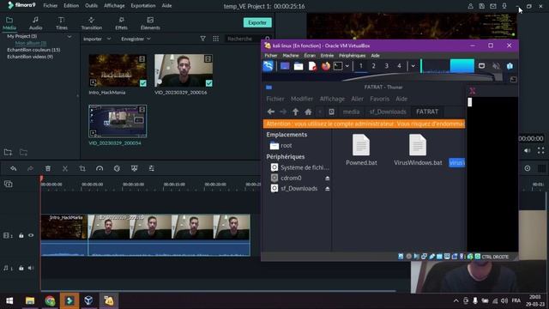The width and height of the screenshot is (549, 309).
Task: Click Thunar home icon
Action: coord(308,112)
